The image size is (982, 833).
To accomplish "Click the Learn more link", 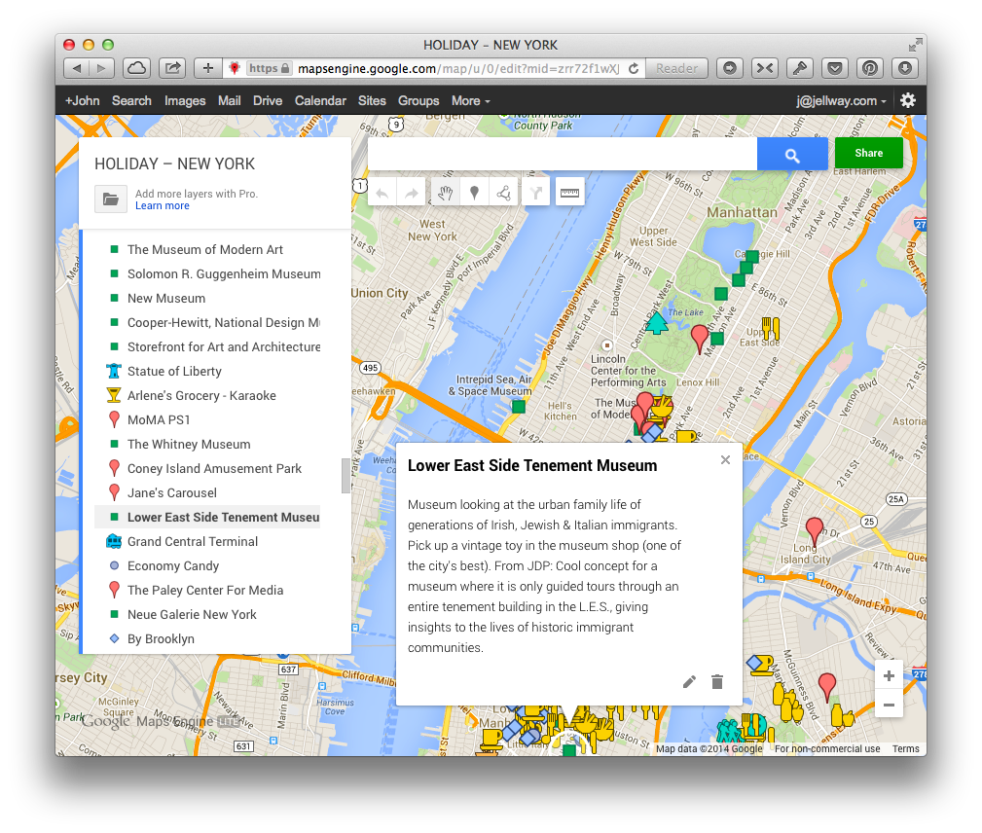I will 163,206.
